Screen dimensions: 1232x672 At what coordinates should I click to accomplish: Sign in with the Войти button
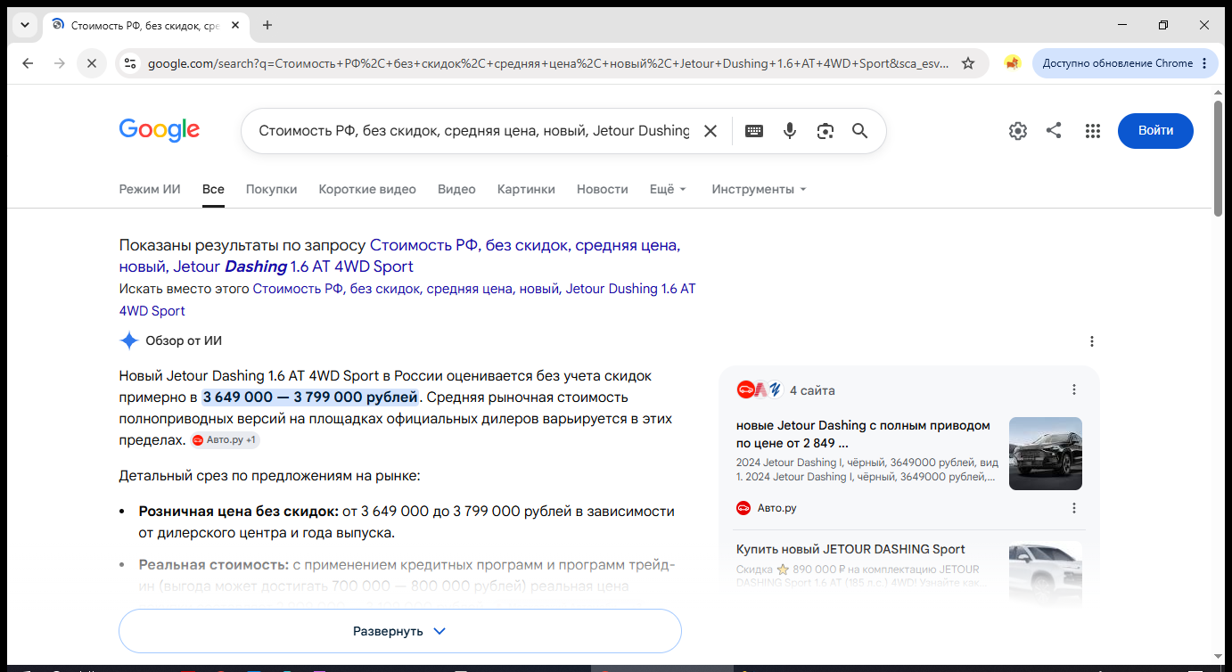pyautogui.click(x=1155, y=131)
